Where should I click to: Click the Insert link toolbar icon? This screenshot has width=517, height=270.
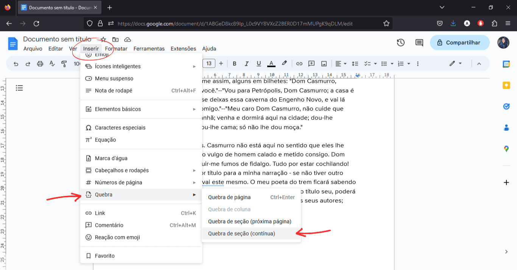(x=299, y=63)
